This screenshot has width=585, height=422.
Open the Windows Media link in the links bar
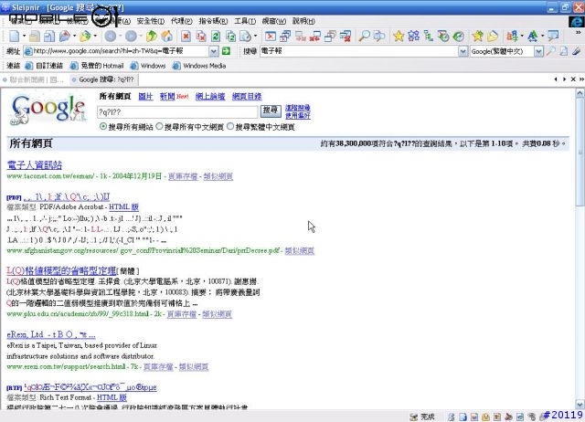tap(199, 66)
